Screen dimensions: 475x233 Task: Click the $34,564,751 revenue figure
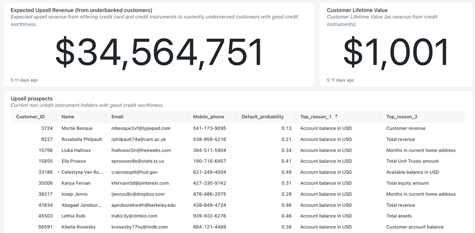coord(159,52)
